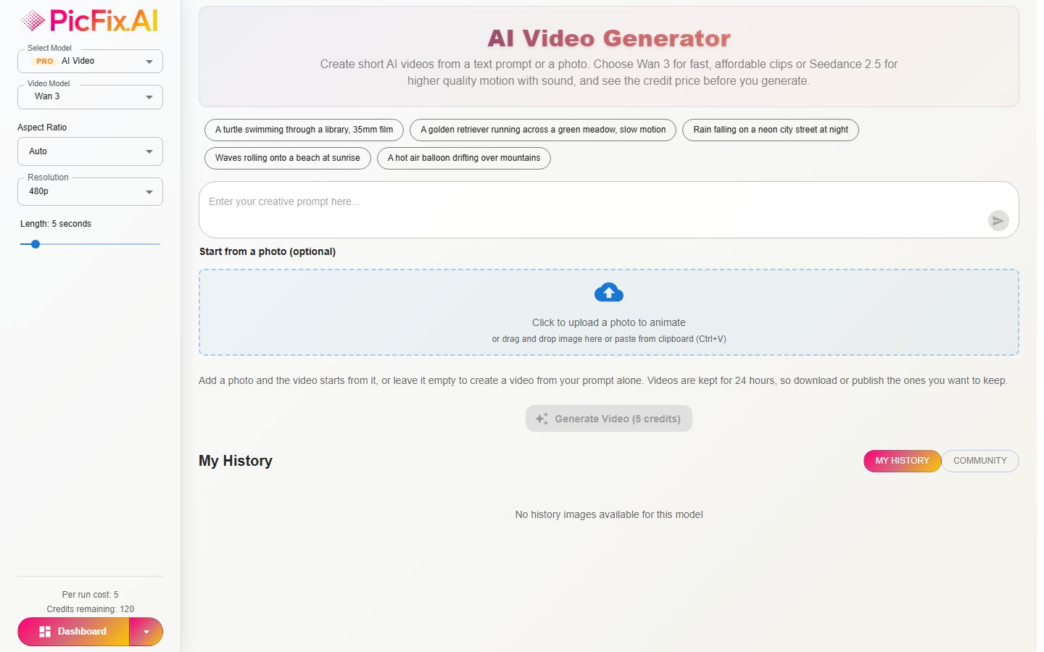Choose the hot air balloon prompt chip
This screenshot has width=1044, height=652.
464,158
